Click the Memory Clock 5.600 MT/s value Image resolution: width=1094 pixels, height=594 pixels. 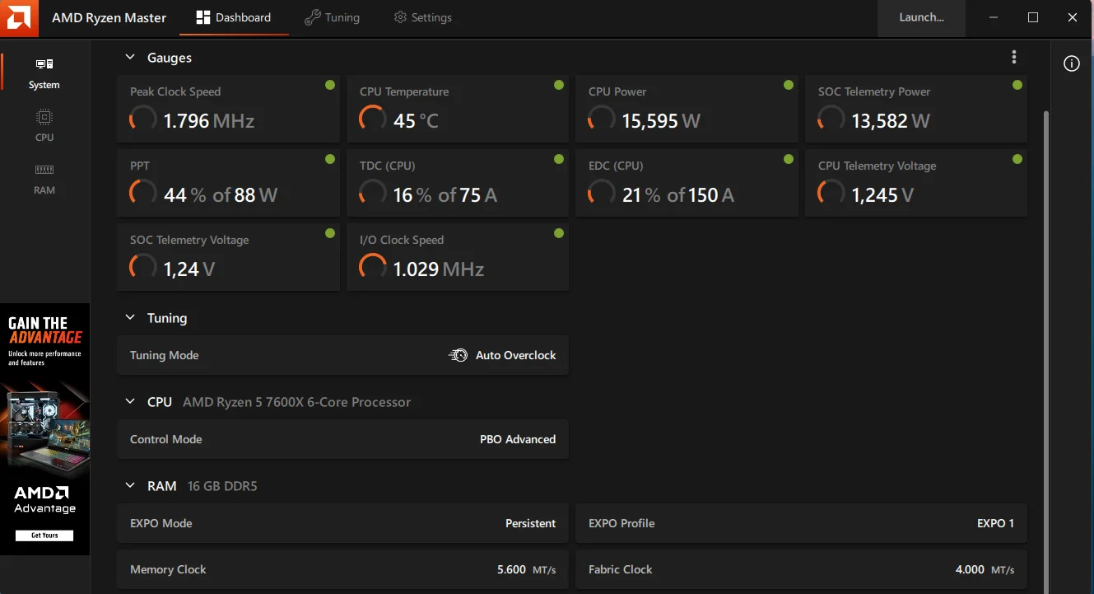pos(527,569)
